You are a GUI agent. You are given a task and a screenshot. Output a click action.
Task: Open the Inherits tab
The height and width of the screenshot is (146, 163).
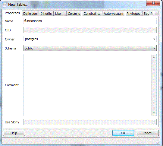[x=46, y=14]
